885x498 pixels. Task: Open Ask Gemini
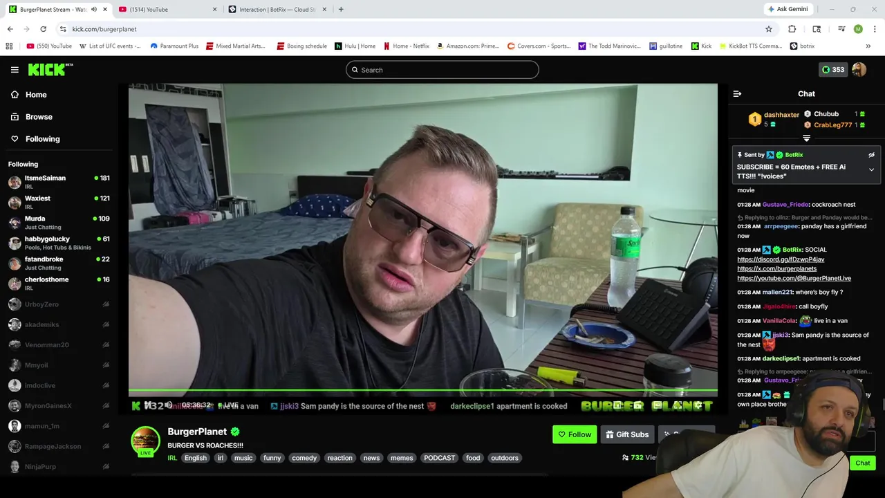pos(787,10)
